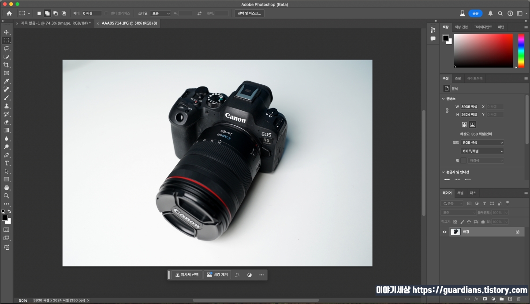Hide the 배경 layer with the eye icon
This screenshot has width=530, height=304.
444,232
